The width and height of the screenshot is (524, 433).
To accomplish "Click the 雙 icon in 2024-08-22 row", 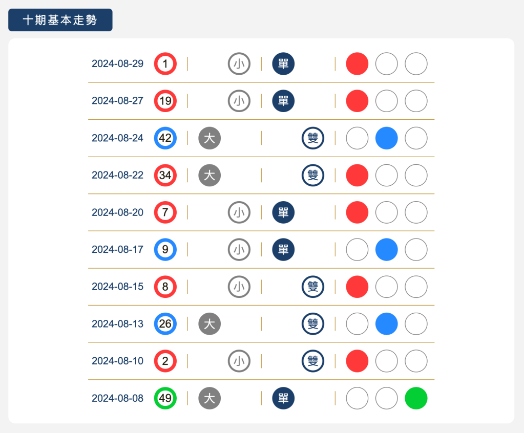I will point(313,176).
